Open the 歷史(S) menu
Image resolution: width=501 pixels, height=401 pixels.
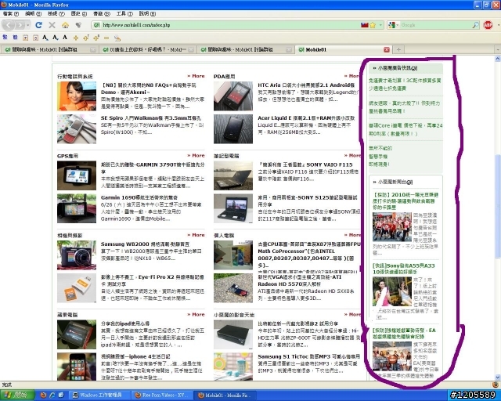click(78, 14)
